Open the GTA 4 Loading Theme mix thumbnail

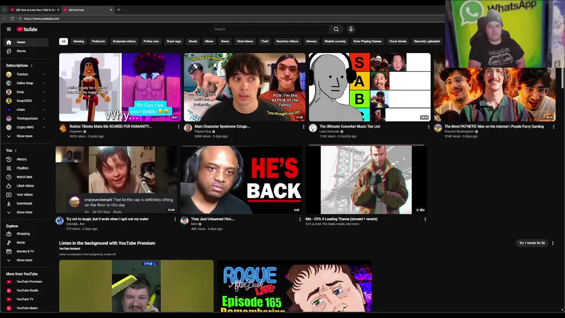[x=366, y=180]
